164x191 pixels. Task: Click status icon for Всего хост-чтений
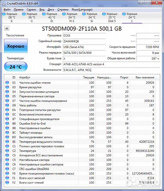click(x=7, y=183)
